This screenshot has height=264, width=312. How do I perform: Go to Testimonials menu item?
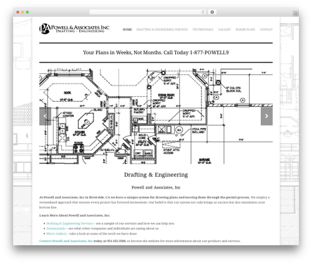tap(203, 29)
